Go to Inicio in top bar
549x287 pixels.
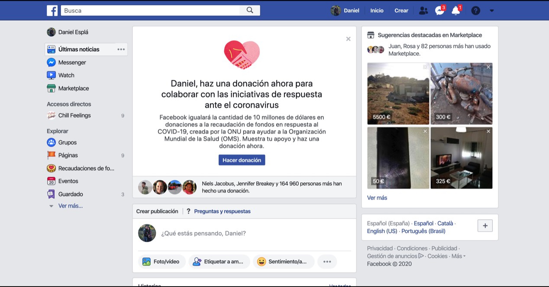(377, 11)
